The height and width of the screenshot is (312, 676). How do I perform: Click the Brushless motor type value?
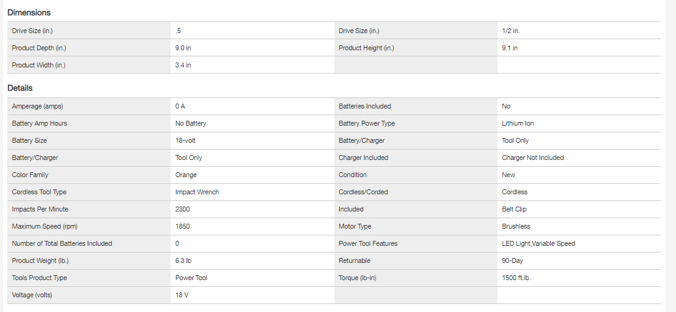point(516,226)
